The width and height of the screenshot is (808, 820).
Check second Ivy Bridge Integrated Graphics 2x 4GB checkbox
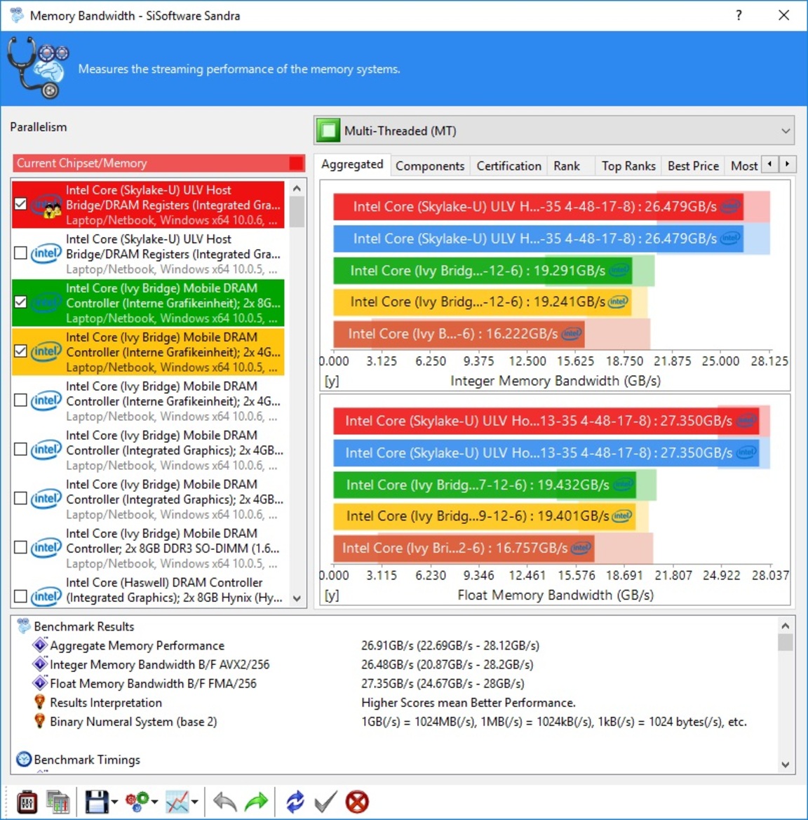pyautogui.click(x=20, y=498)
